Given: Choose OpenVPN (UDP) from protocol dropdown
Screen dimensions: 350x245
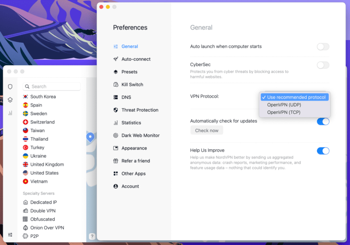Looking at the screenshot, I should (x=284, y=105).
